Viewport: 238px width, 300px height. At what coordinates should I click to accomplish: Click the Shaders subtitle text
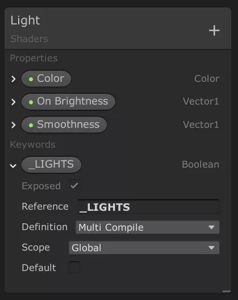pyautogui.click(x=29, y=39)
